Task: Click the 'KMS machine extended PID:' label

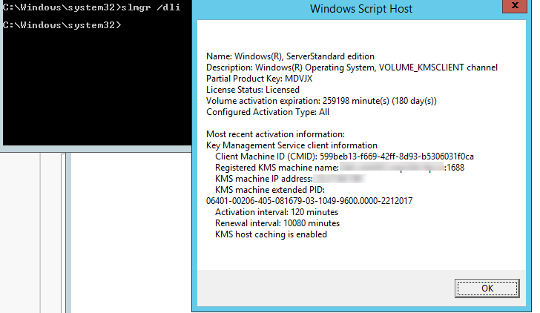Action: (x=270, y=190)
